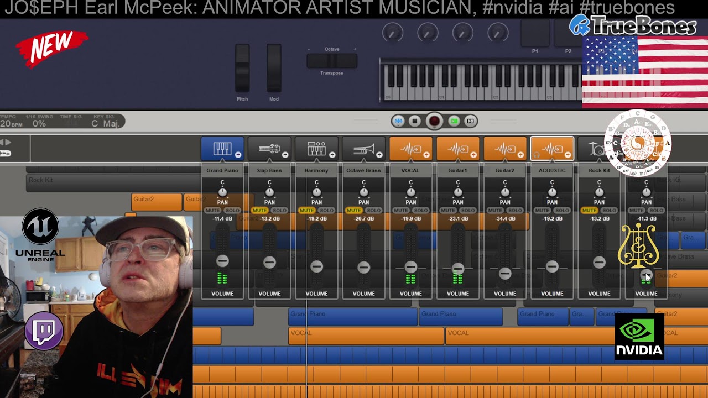
Task: Click the key signature C Maj. display
Action: click(105, 123)
